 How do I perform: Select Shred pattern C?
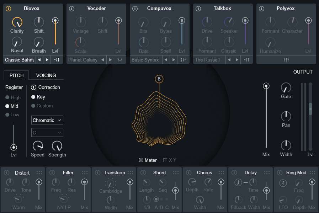pyautogui.click(x=167, y=199)
